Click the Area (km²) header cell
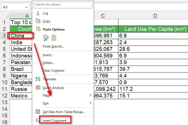 point(106,29)
